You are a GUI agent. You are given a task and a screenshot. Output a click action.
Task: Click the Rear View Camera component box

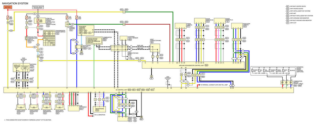coord(237,26)
